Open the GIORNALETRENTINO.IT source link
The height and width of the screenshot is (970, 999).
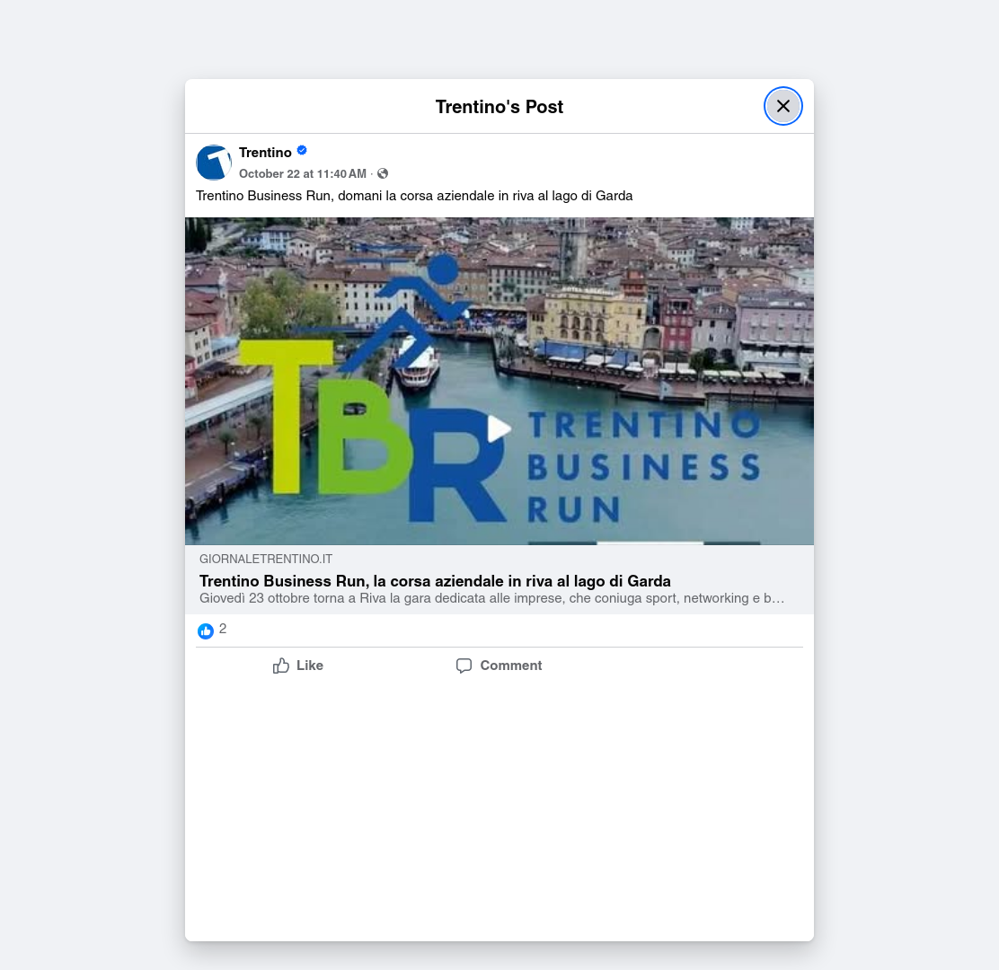(x=266, y=560)
